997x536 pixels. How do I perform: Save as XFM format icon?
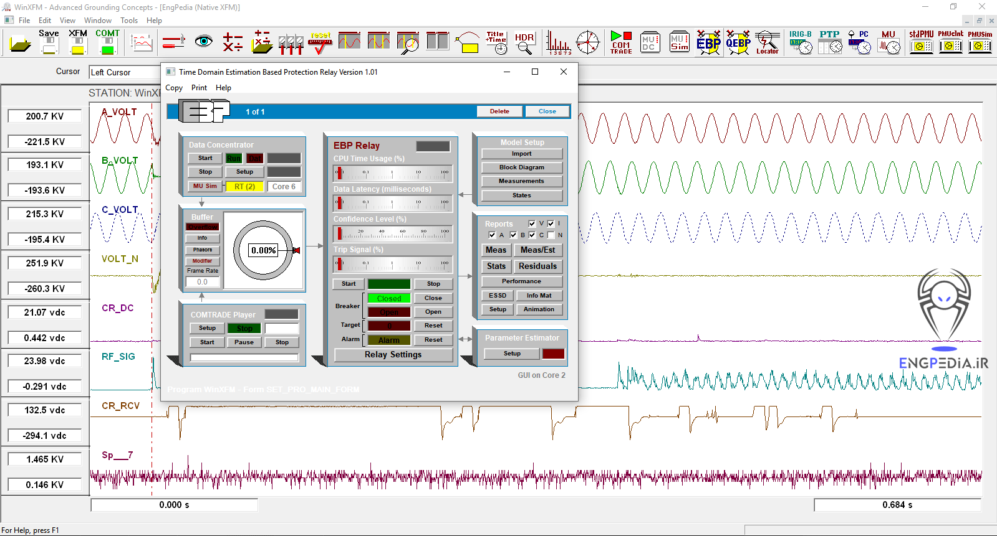pos(78,42)
